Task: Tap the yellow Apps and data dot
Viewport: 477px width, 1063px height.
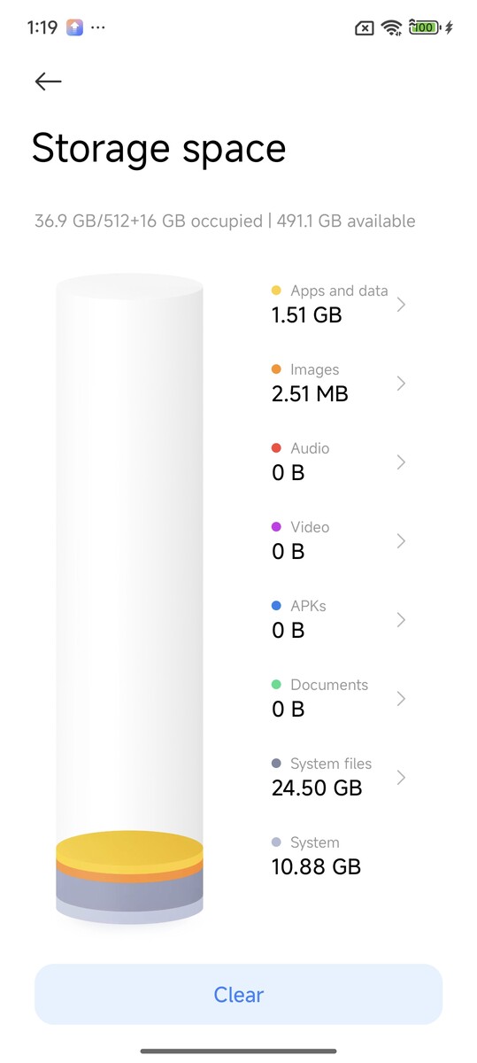Action: tap(276, 291)
